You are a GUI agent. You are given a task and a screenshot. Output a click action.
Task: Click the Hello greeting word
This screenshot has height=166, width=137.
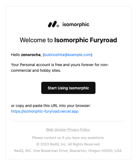(x=15, y=55)
